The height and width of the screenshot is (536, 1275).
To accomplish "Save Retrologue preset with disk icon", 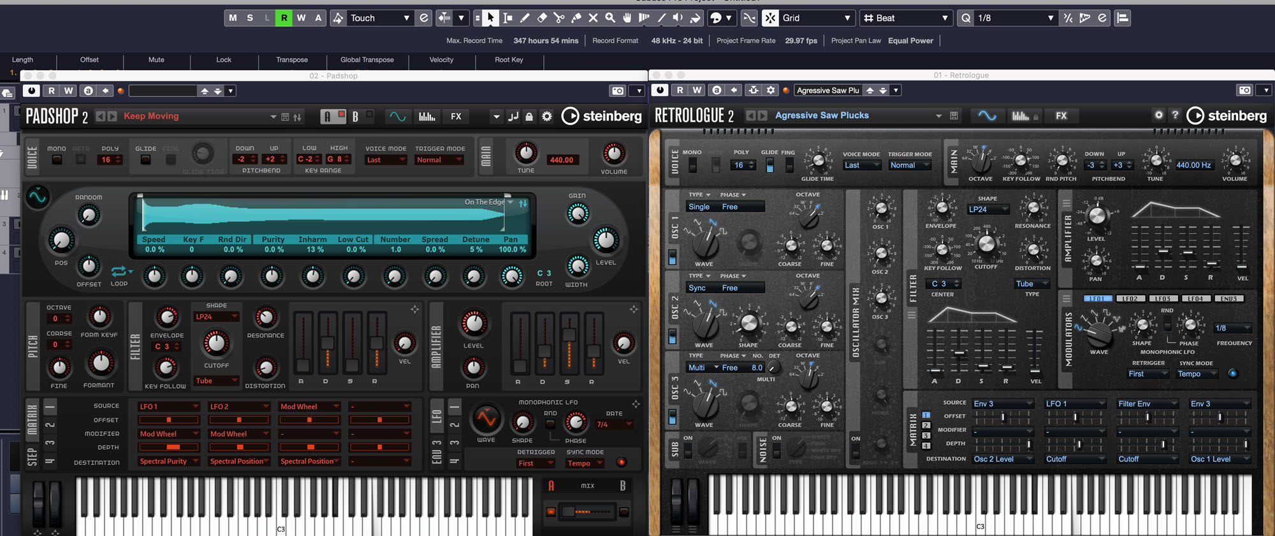I will (954, 115).
